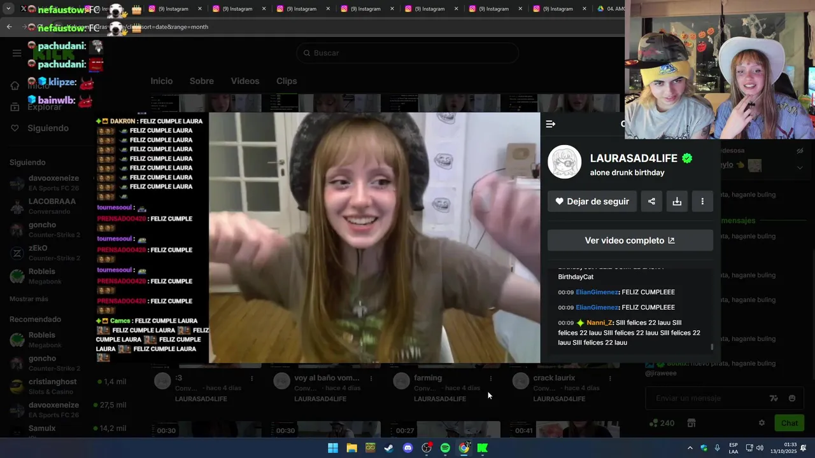This screenshot has width=815, height=458.
Task: Open clip more options three-dot menu
Action: pyautogui.click(x=702, y=201)
